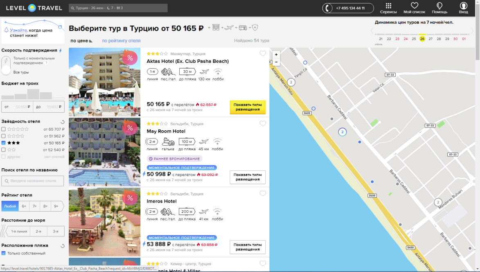Select rating Любой
This screenshot has width=480, height=272.
(10, 206)
